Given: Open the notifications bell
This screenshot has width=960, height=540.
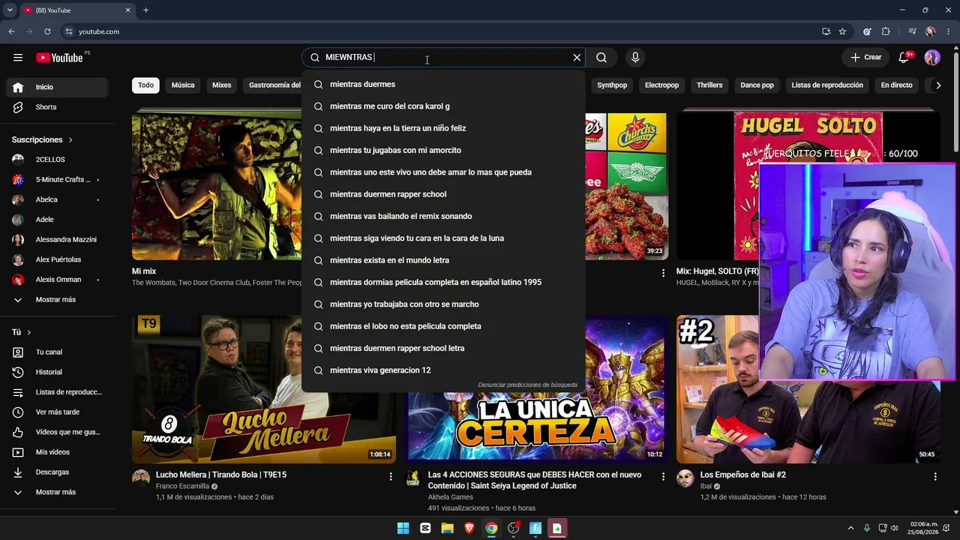Looking at the screenshot, I should coord(904,58).
